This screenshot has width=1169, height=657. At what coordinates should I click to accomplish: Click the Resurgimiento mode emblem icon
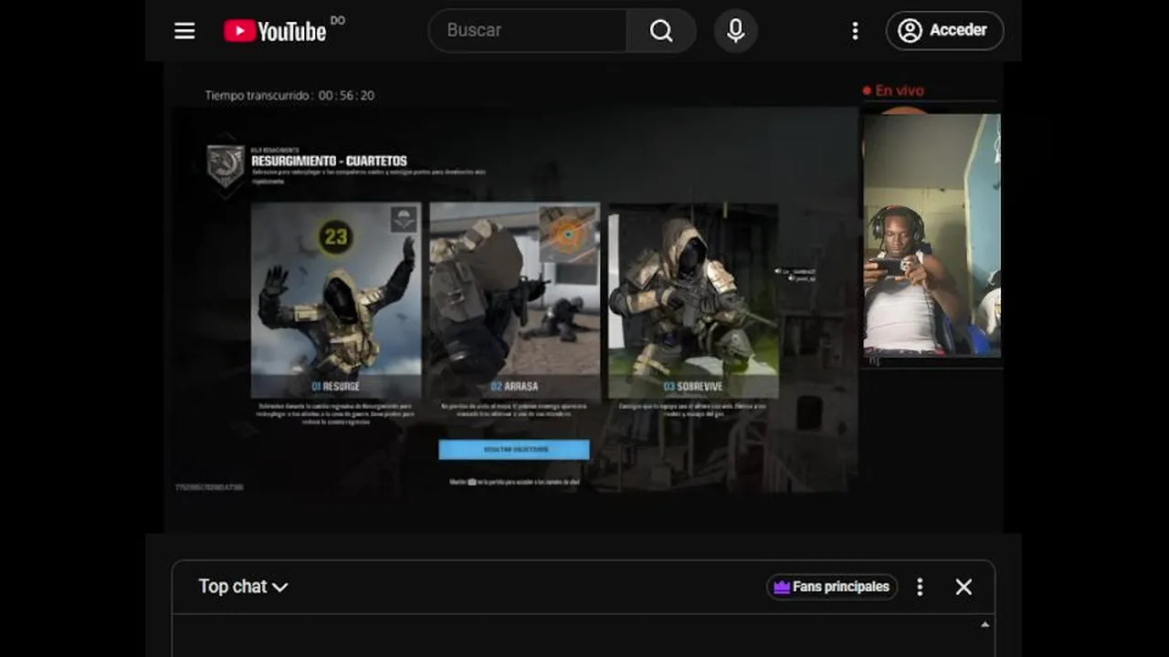(x=226, y=166)
